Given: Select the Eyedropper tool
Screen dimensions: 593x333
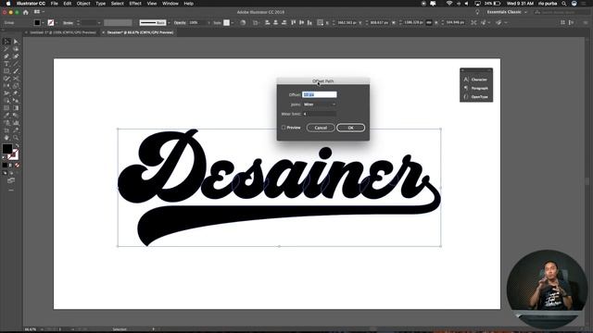Looking at the screenshot, I should (6, 115).
